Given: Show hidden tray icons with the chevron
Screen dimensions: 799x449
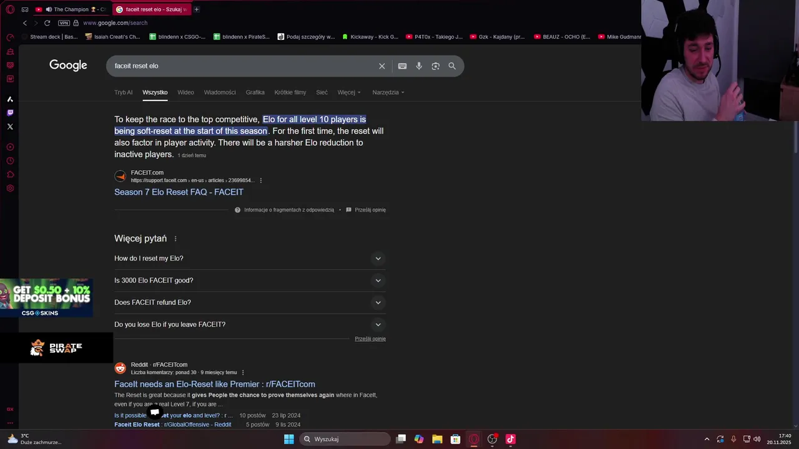Looking at the screenshot, I should 707,439.
